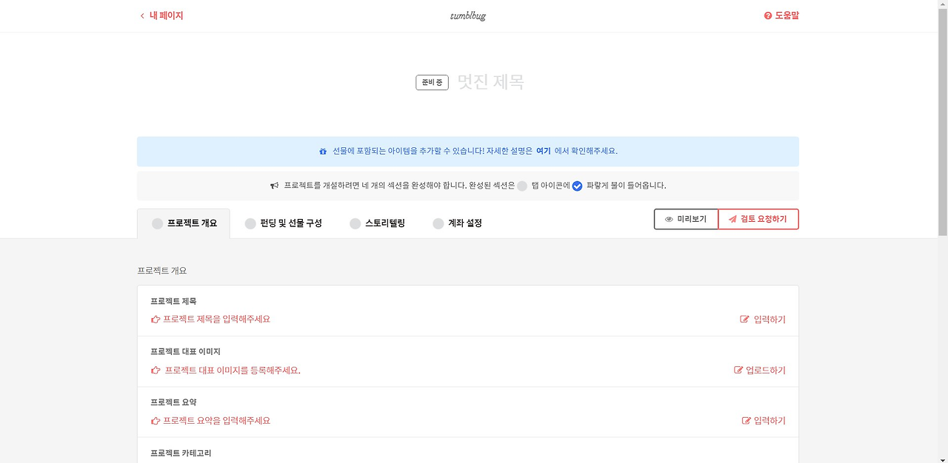Click scrollbar up arrow
This screenshot has height=463, width=948.
(942, 4)
